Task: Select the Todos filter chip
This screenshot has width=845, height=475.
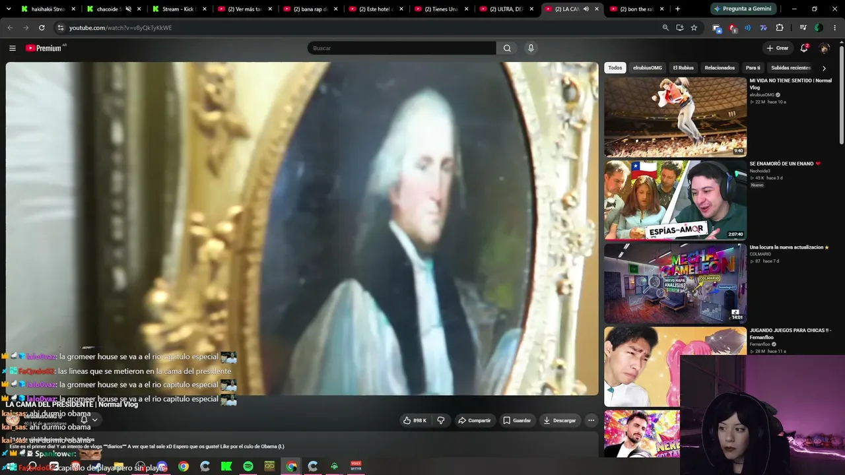Action: [615, 68]
